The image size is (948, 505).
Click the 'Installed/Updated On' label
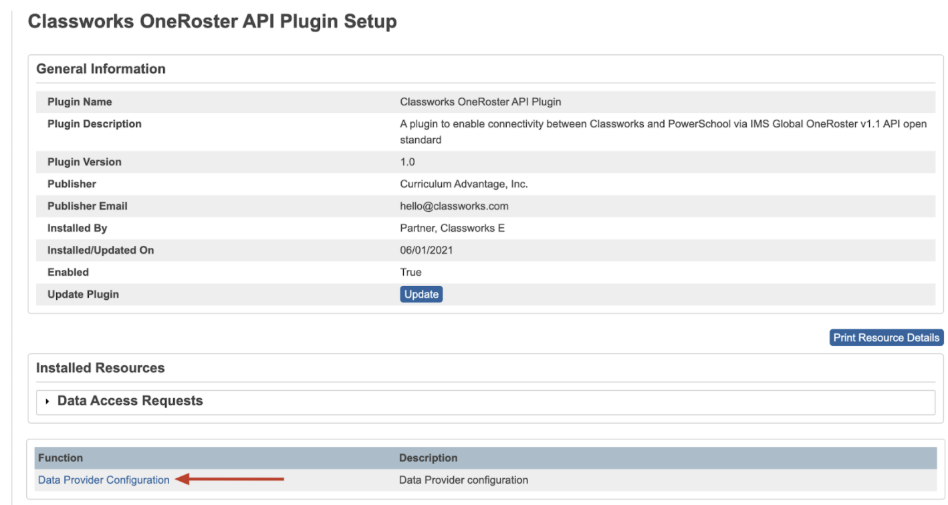pyautogui.click(x=100, y=250)
